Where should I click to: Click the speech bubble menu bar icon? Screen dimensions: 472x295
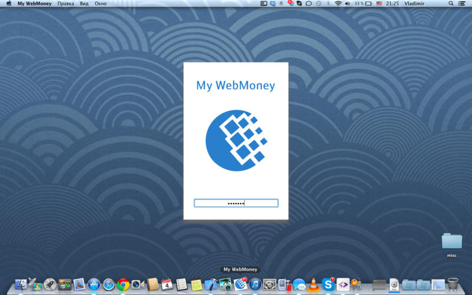pyautogui.click(x=309, y=4)
